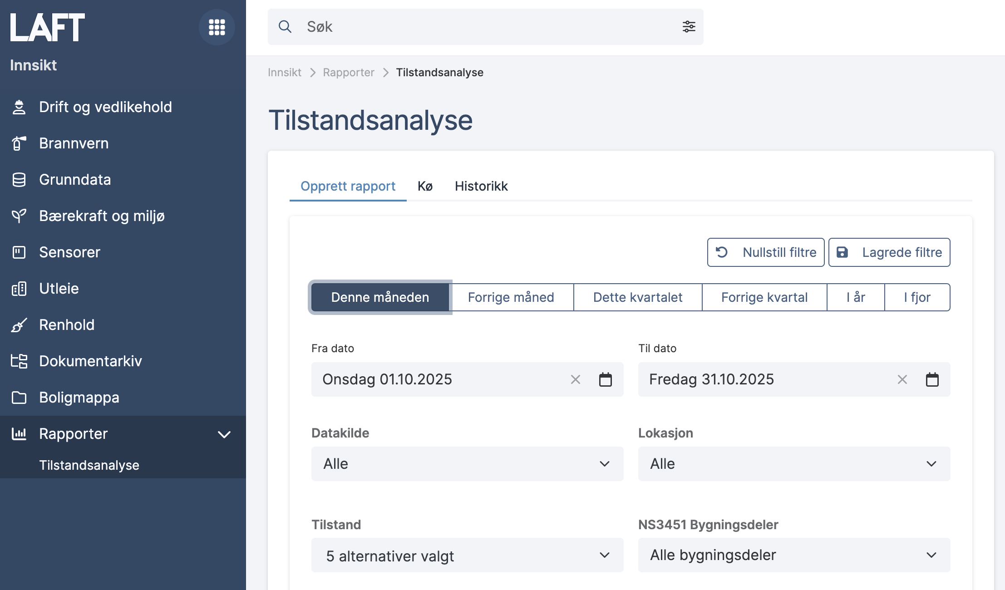Image resolution: width=1005 pixels, height=590 pixels.
Task: Switch to the Historikk tab
Action: (481, 186)
